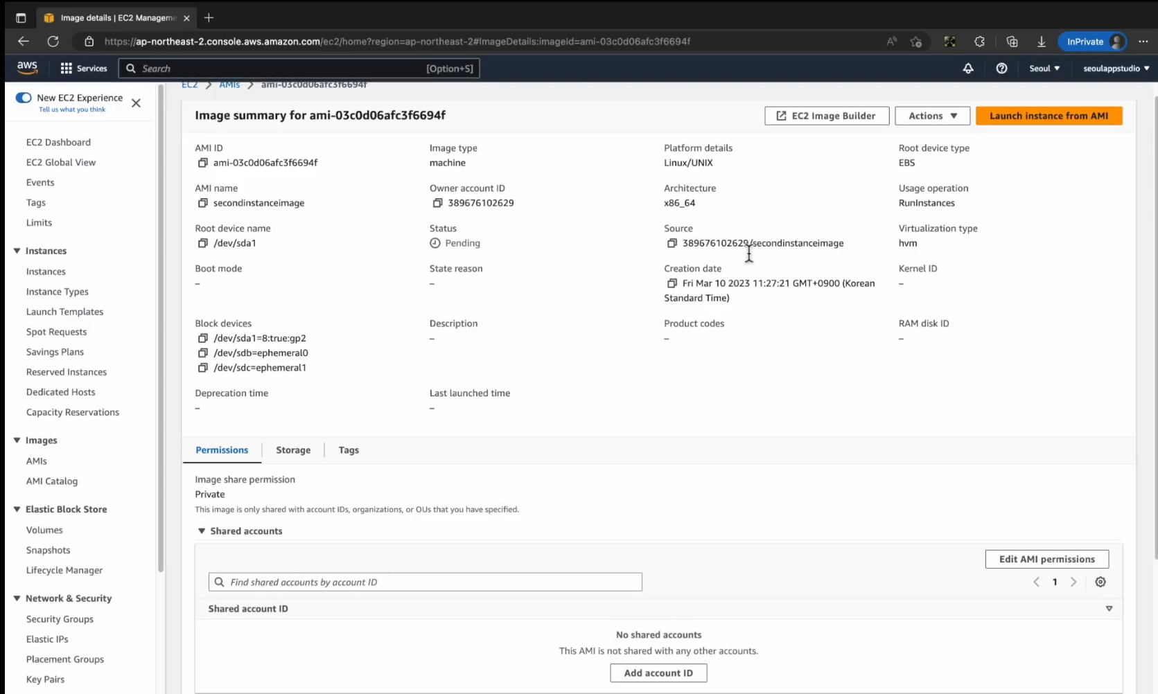Copy the AMI name secondinstanceimage
Screen dimensions: 1158x694
tap(202, 203)
